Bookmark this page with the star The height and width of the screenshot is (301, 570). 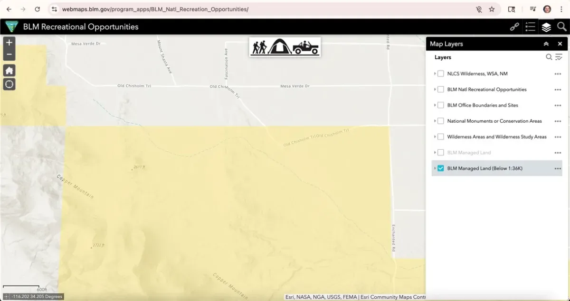click(492, 9)
